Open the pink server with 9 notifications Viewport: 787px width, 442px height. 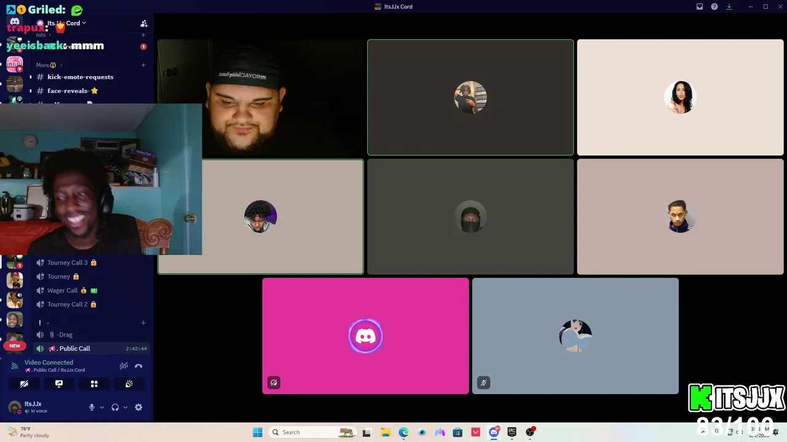[x=15, y=64]
